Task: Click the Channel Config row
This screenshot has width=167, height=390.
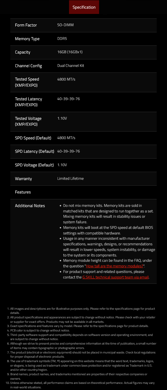Action: 83,66
